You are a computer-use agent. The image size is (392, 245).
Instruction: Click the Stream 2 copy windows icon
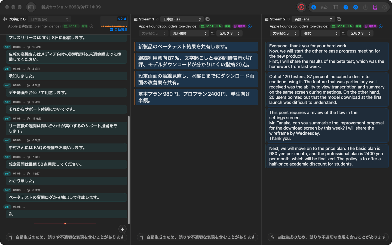339,19
